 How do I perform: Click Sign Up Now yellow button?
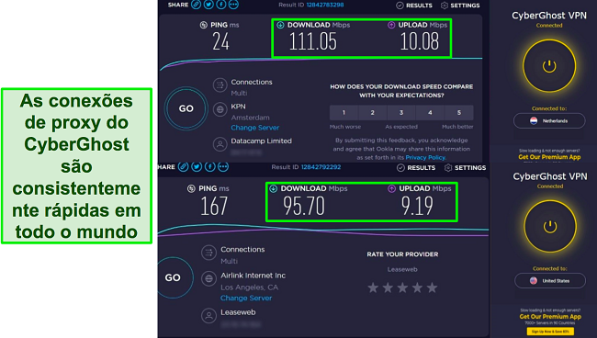pos(550,332)
